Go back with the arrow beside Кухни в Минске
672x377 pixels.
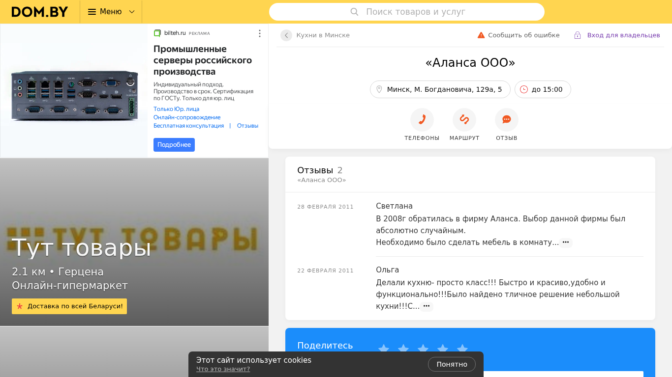point(286,35)
